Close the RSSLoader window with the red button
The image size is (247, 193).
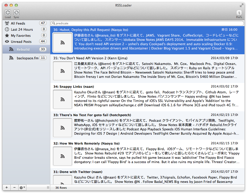pyautogui.click(x=6, y=5)
